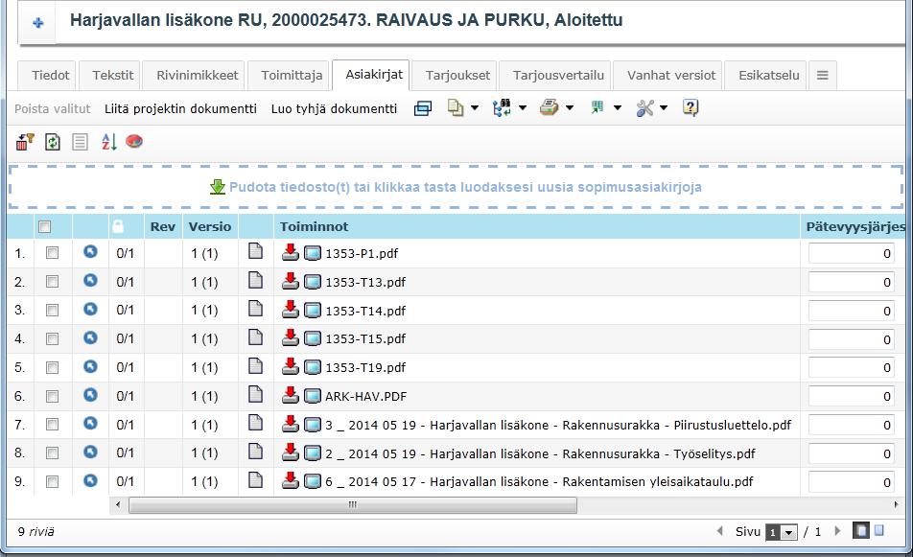
Task: Download 1353-T14.pdf with red arrow icon
Action: click(x=290, y=309)
